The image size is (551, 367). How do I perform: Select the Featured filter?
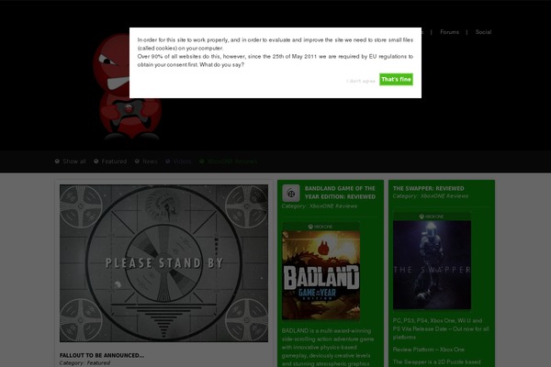114,161
